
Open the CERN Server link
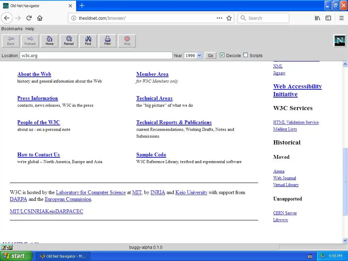point(285,213)
